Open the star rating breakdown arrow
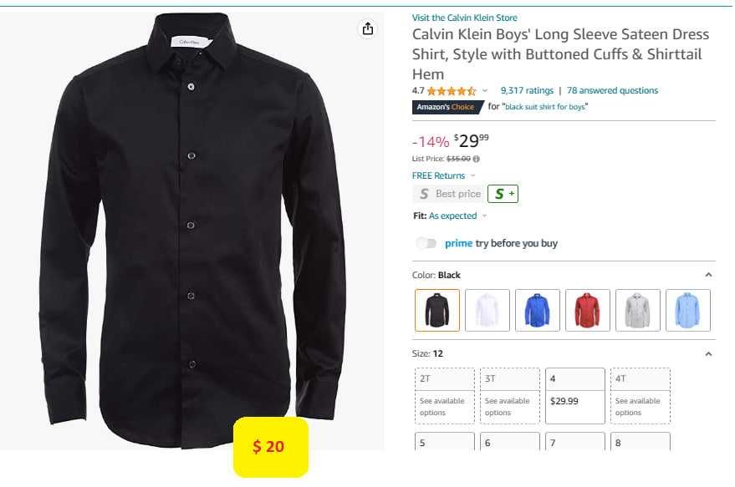The width and height of the screenshot is (735, 487). 485,91
